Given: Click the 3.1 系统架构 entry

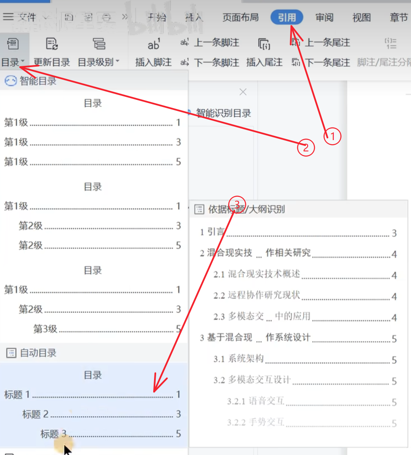Looking at the screenshot, I should point(305,359).
